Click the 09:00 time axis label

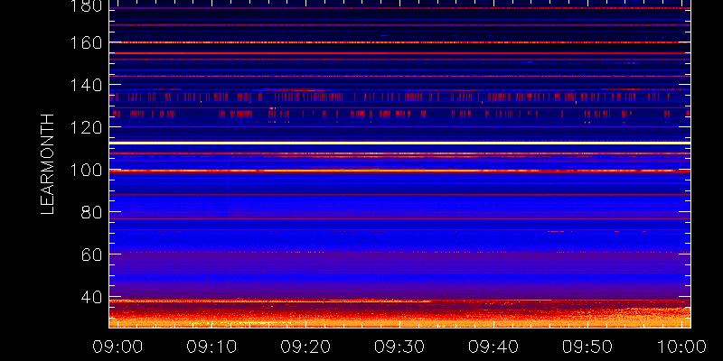click(117, 347)
